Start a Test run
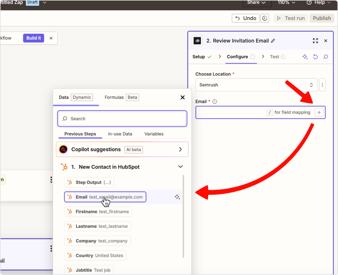This screenshot has width=338, height=275. click(291, 18)
